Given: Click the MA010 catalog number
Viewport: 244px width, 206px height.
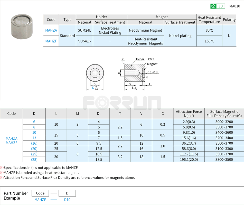Looking at the screenshot, I should [234, 6].
